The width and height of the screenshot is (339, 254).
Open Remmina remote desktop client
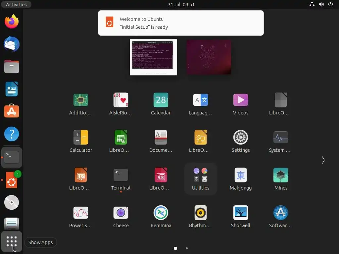161,213
